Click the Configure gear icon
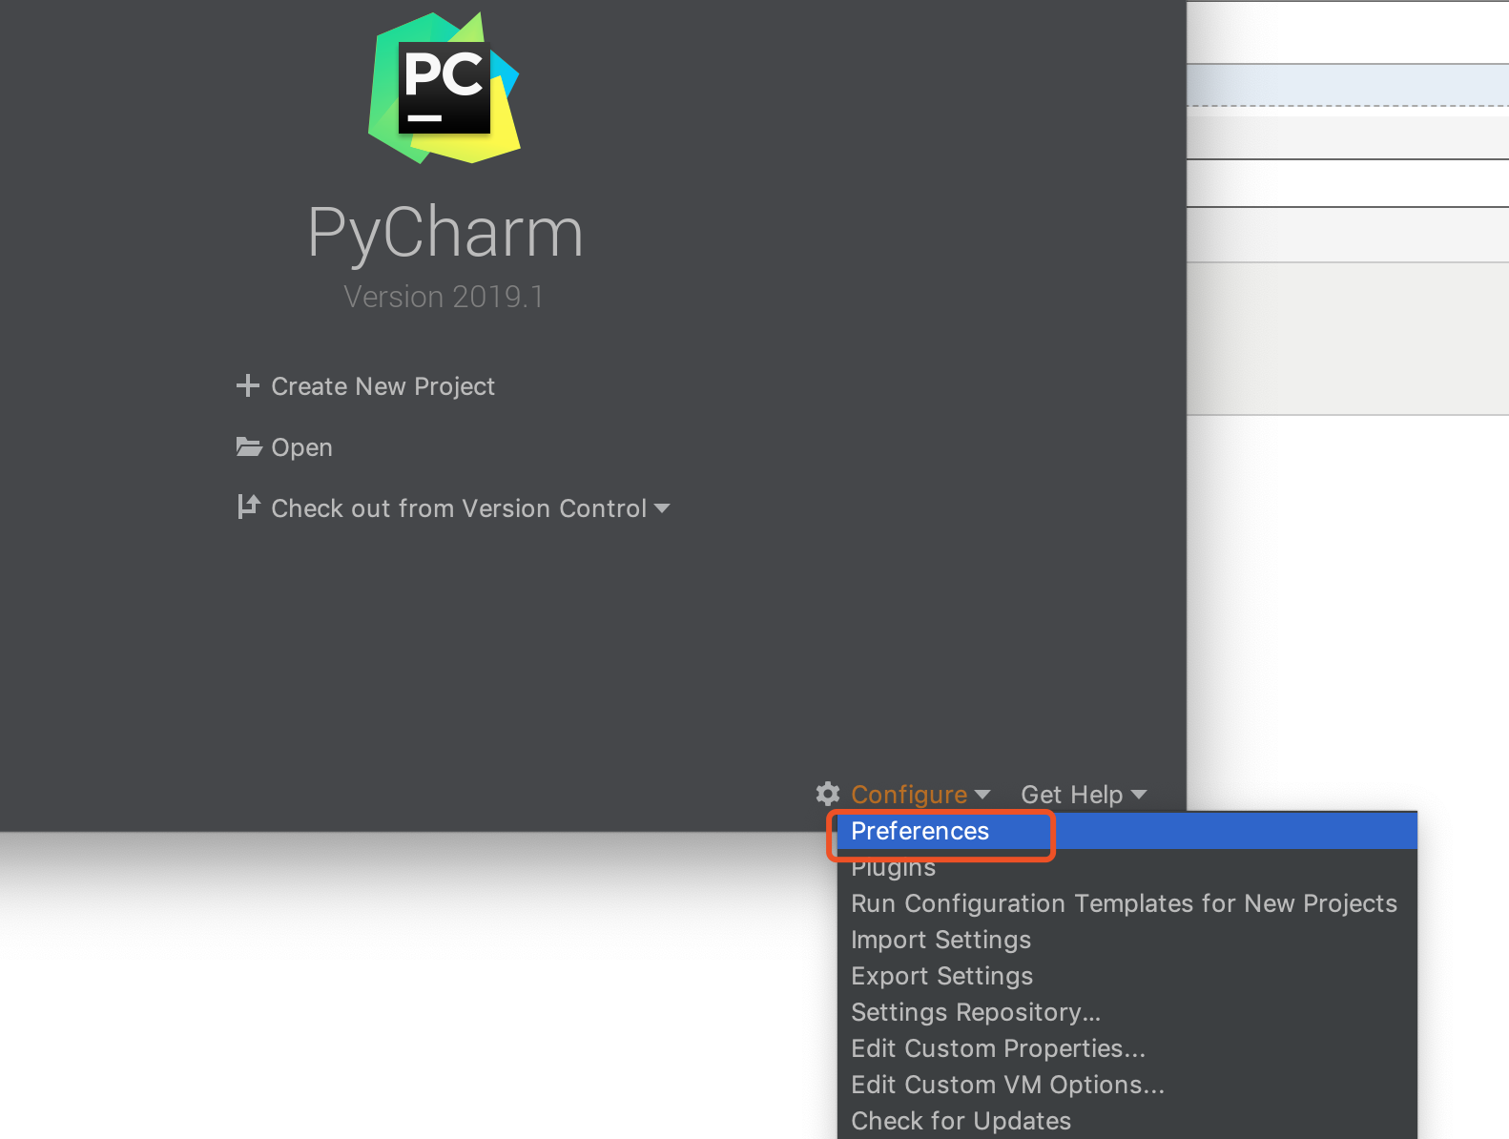Viewport: 1509px width, 1139px height. pyautogui.click(x=828, y=794)
